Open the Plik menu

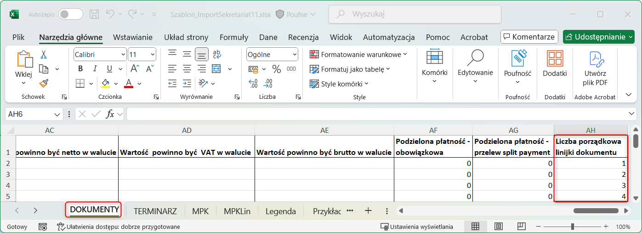[x=18, y=37]
